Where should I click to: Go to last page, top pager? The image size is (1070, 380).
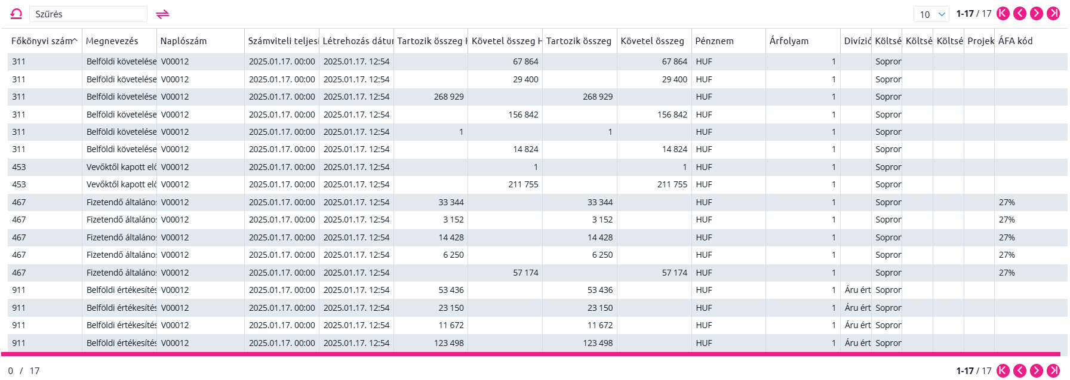click(1053, 14)
